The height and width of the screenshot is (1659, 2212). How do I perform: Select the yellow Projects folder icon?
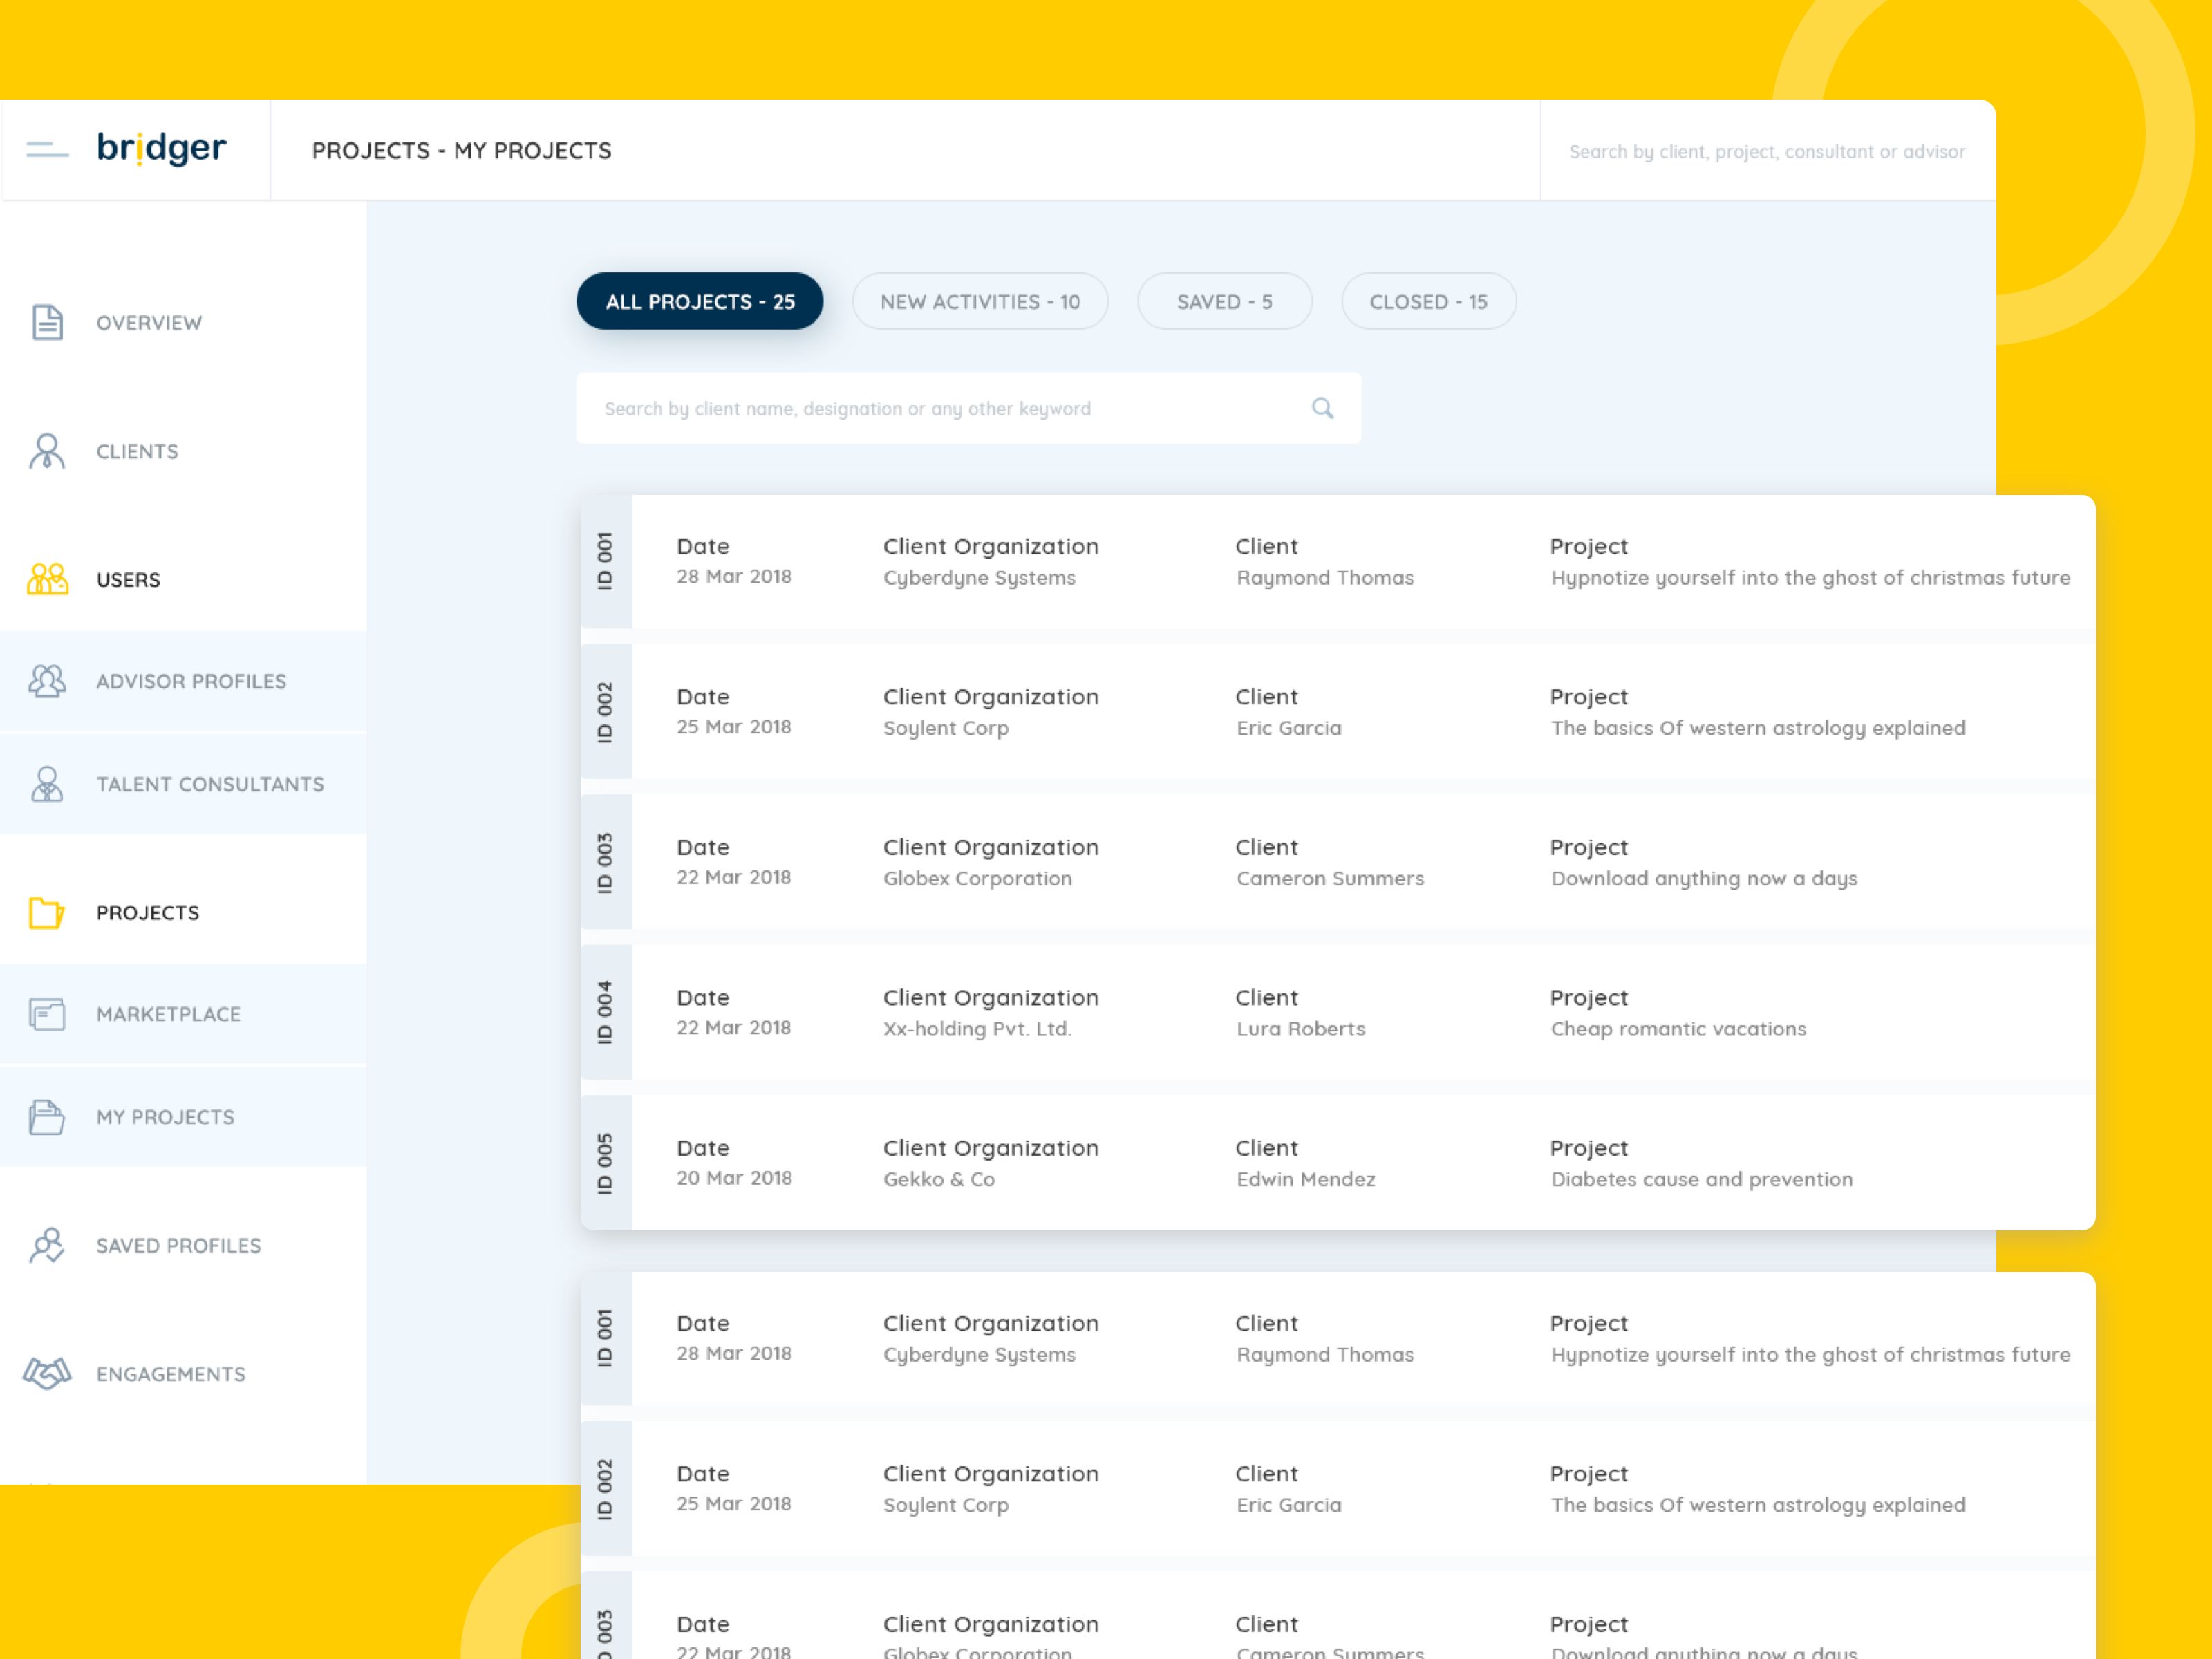[x=47, y=913]
